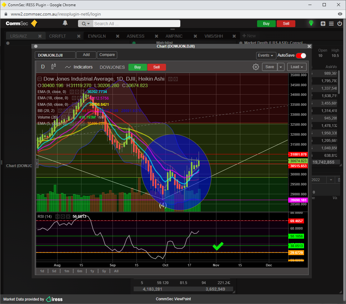Toggle visibility of RSI (14) indicator
Viewport: 346px width, 304px height.
coord(58,216)
